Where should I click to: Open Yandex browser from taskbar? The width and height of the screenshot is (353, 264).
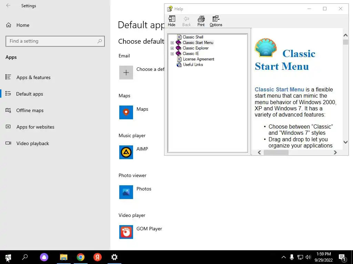click(x=98, y=257)
